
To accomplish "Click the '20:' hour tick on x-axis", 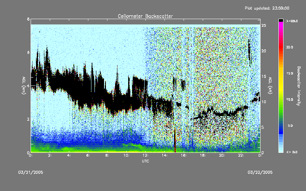I will pos(222,155).
